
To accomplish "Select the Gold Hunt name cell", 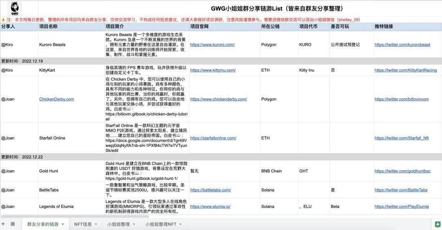I will pos(71,171).
